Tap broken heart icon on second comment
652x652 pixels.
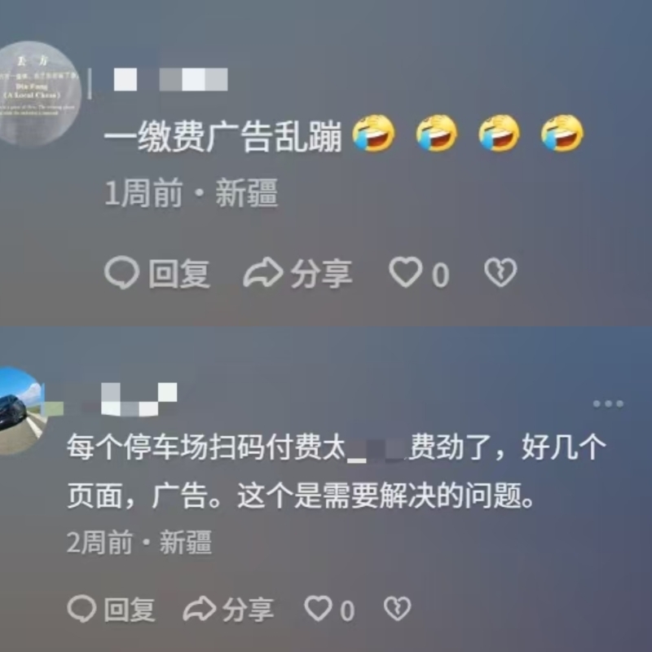coord(397,609)
